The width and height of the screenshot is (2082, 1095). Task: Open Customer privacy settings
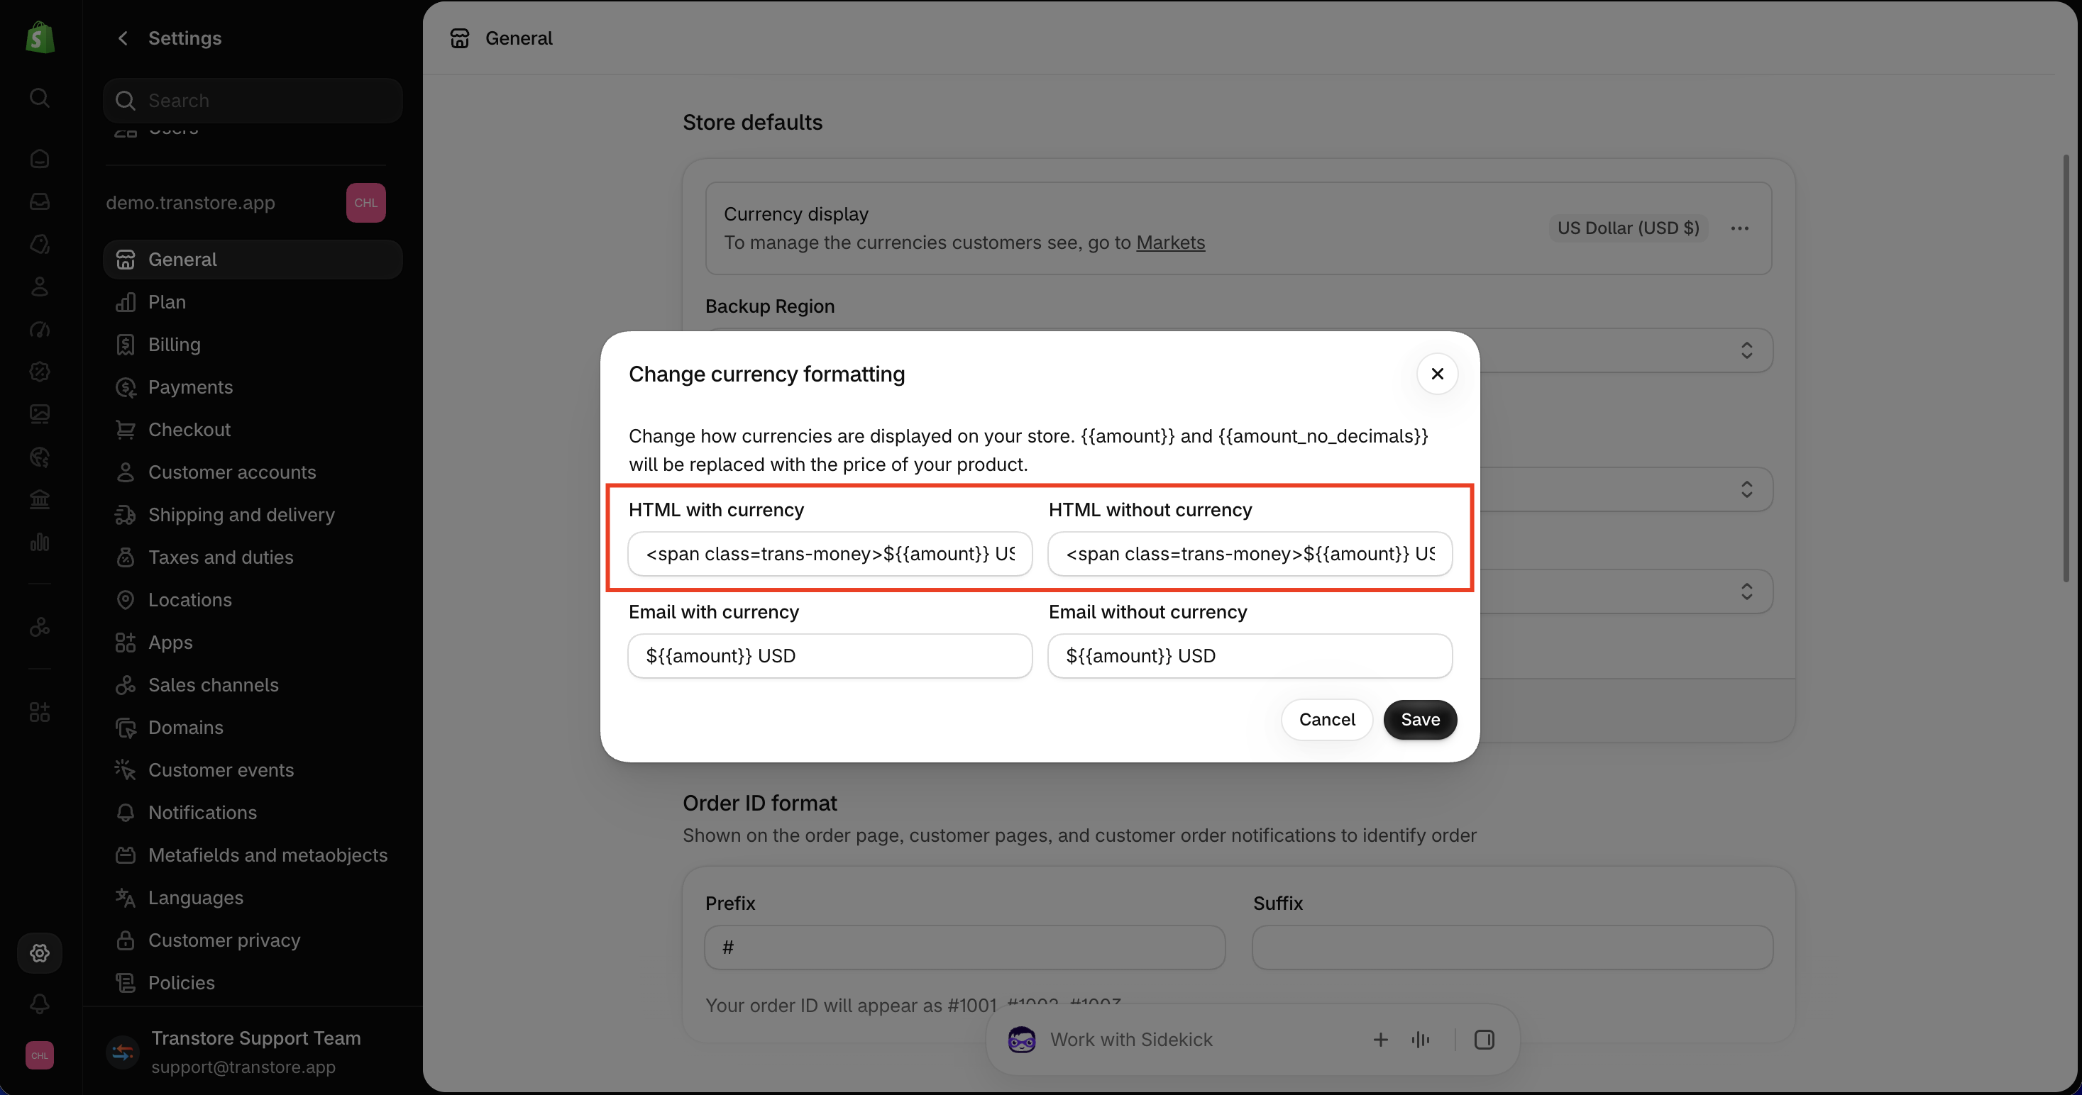click(x=253, y=940)
